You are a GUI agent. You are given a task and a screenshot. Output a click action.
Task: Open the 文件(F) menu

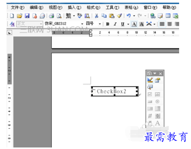(x=17, y=8)
